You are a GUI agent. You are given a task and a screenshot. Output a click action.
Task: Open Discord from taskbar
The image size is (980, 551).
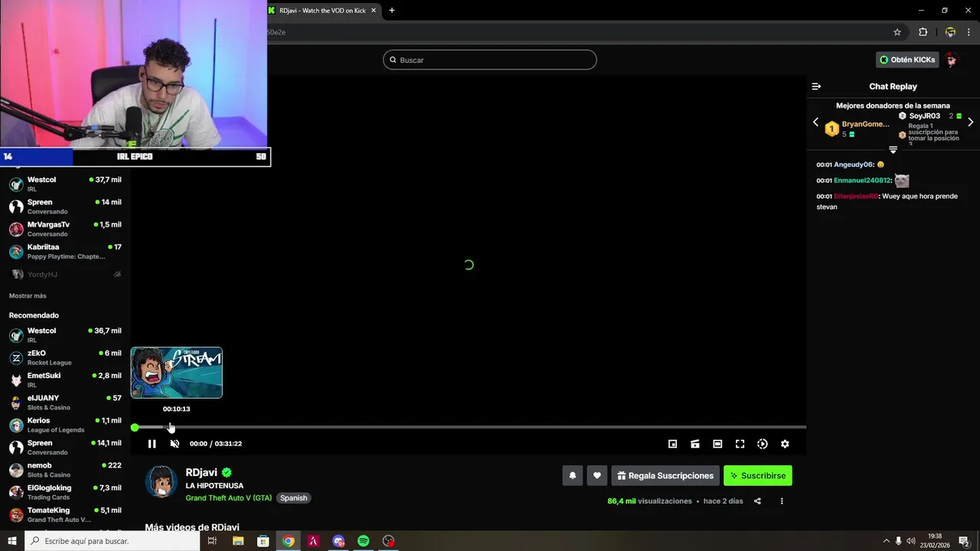[338, 541]
